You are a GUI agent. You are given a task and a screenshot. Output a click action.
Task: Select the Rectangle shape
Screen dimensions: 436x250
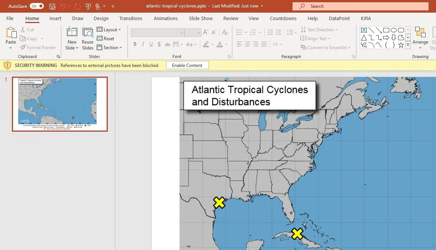[x=386, y=30]
